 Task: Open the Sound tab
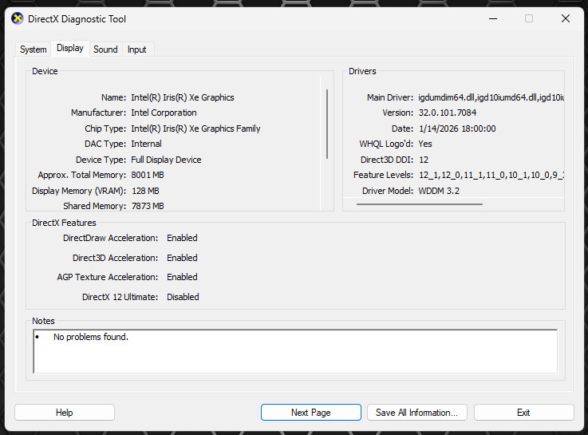(x=105, y=49)
